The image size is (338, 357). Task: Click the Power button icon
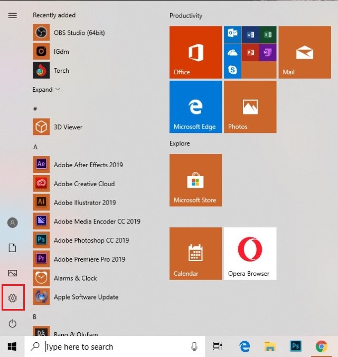tap(13, 323)
